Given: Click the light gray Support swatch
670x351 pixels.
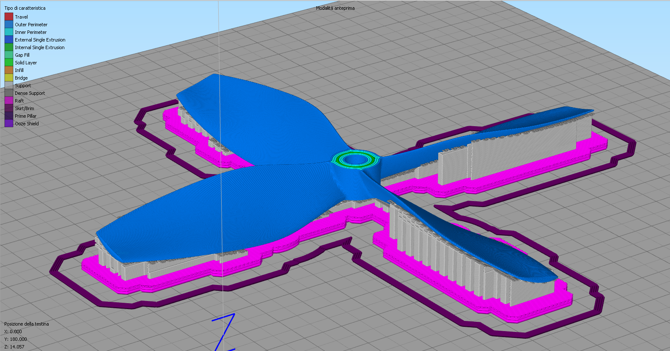Looking at the screenshot, I should 9,86.
